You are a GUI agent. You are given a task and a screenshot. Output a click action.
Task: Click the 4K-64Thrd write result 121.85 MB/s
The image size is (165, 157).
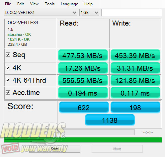pos(135,80)
